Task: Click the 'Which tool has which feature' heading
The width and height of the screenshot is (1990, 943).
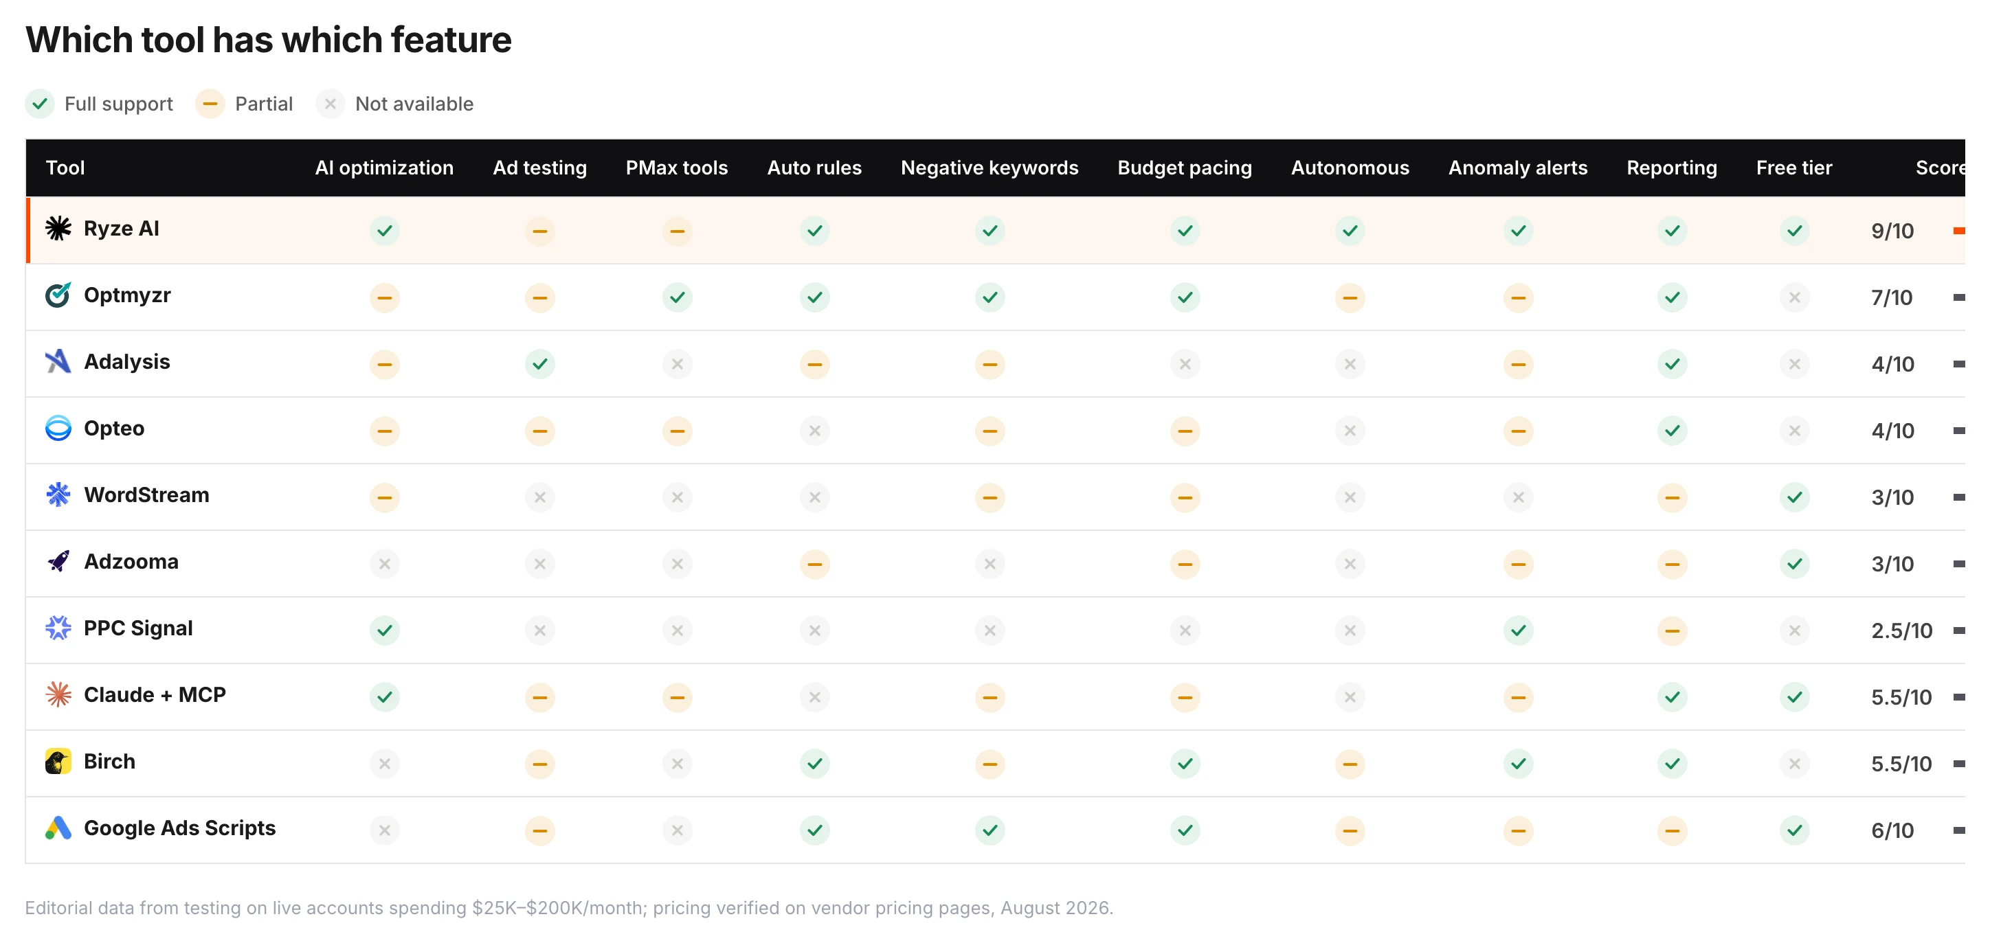Action: [268, 39]
